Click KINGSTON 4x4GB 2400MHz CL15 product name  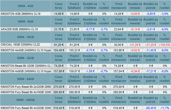click(x=26, y=50)
